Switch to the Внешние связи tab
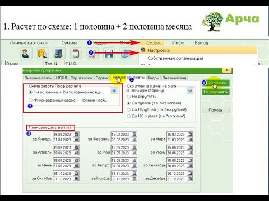Viewport: 269px width, 201px height. point(38,78)
